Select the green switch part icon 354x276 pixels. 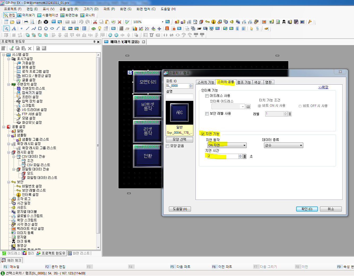coord(93,28)
